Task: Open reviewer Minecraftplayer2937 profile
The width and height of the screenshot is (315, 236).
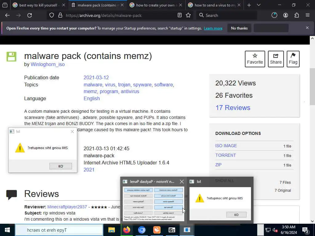Action: [67, 207]
